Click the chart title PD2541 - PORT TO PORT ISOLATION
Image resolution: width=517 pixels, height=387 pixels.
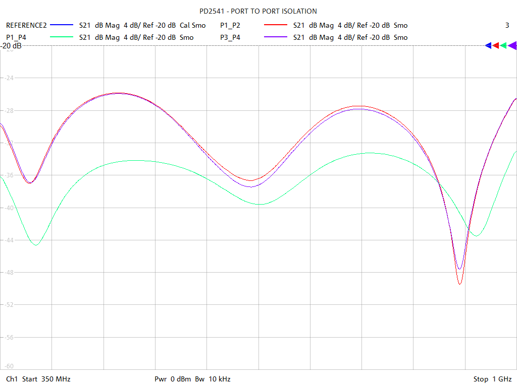pyautogui.click(x=258, y=11)
